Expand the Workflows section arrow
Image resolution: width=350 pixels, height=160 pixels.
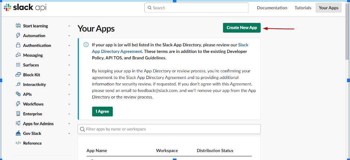[x=69, y=104]
